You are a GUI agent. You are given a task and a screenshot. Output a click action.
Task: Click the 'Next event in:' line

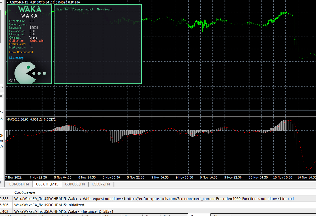[21, 48]
